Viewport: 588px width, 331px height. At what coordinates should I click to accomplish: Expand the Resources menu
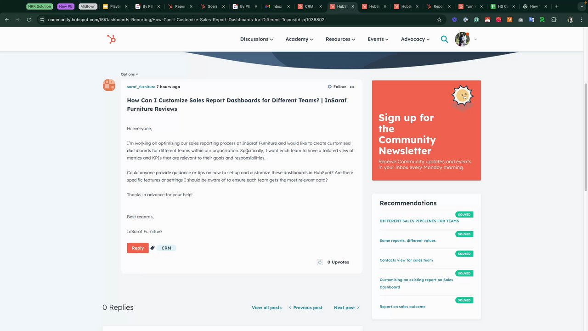point(340,39)
